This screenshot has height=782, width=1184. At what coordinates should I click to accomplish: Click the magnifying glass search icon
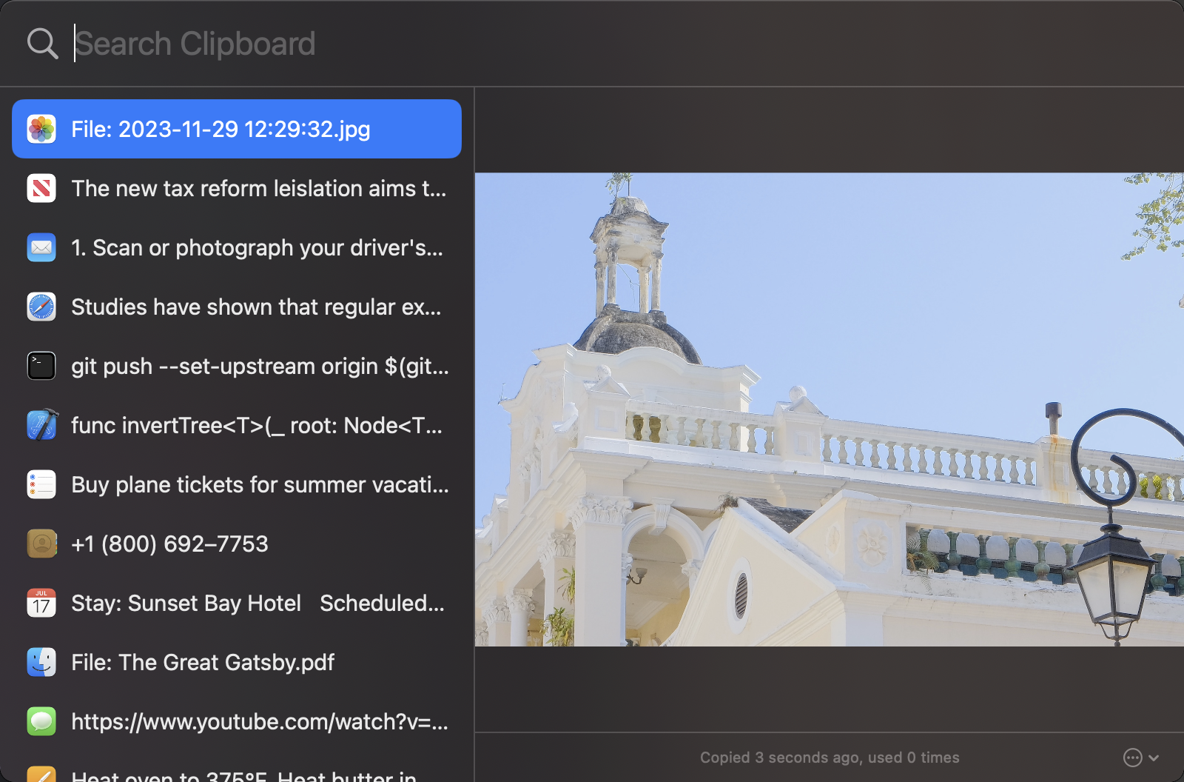tap(42, 43)
